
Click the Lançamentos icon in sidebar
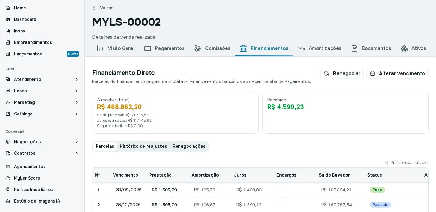[x=8, y=54]
